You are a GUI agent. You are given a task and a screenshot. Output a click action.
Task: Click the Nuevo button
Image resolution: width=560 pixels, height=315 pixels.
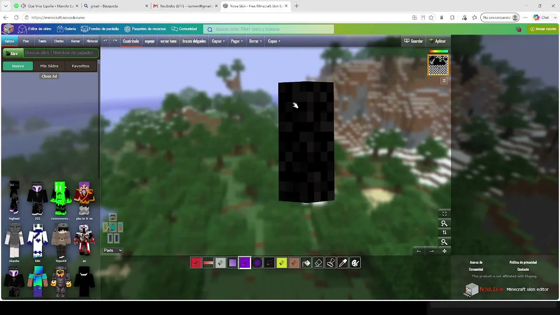[18, 66]
